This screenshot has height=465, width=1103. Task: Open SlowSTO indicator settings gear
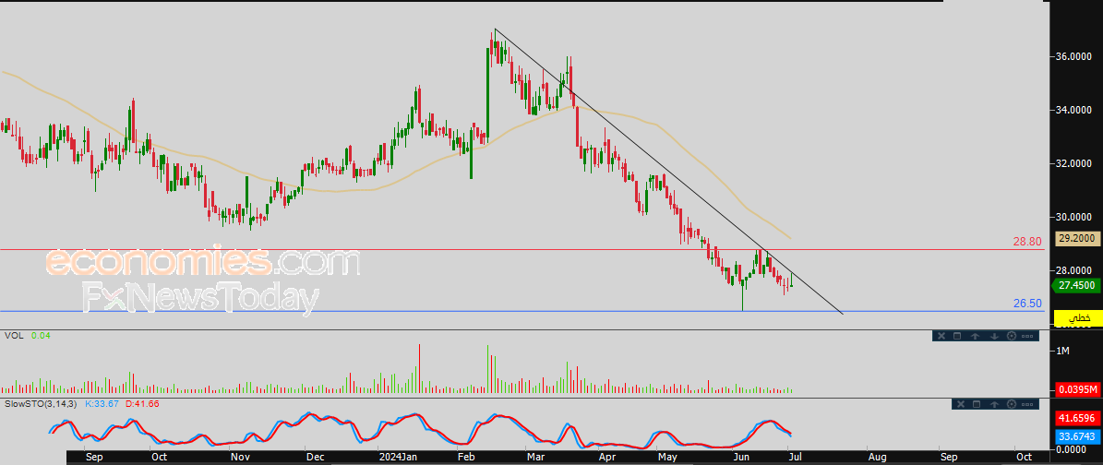coord(1012,404)
